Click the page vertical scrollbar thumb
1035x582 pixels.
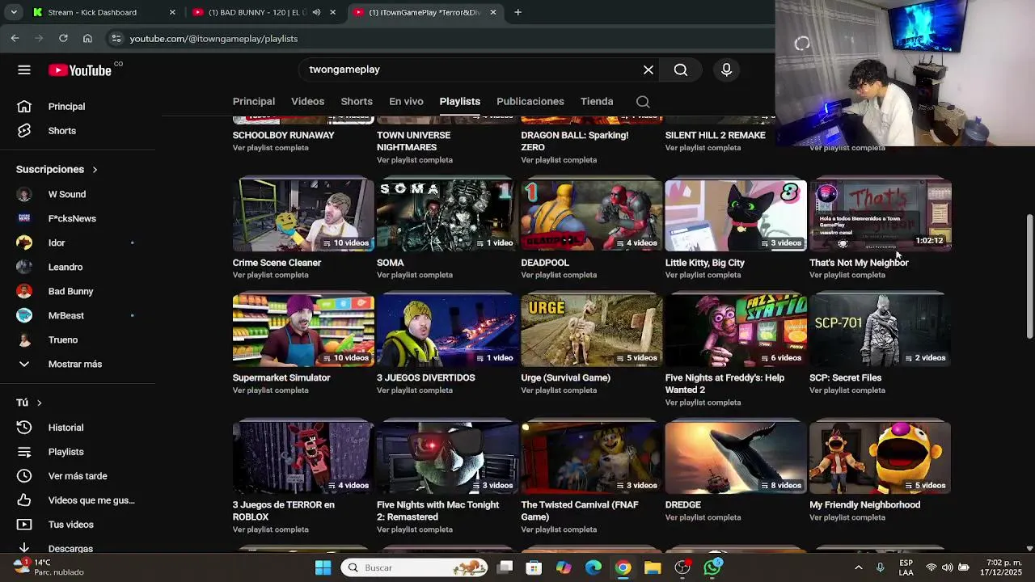coord(1029,276)
